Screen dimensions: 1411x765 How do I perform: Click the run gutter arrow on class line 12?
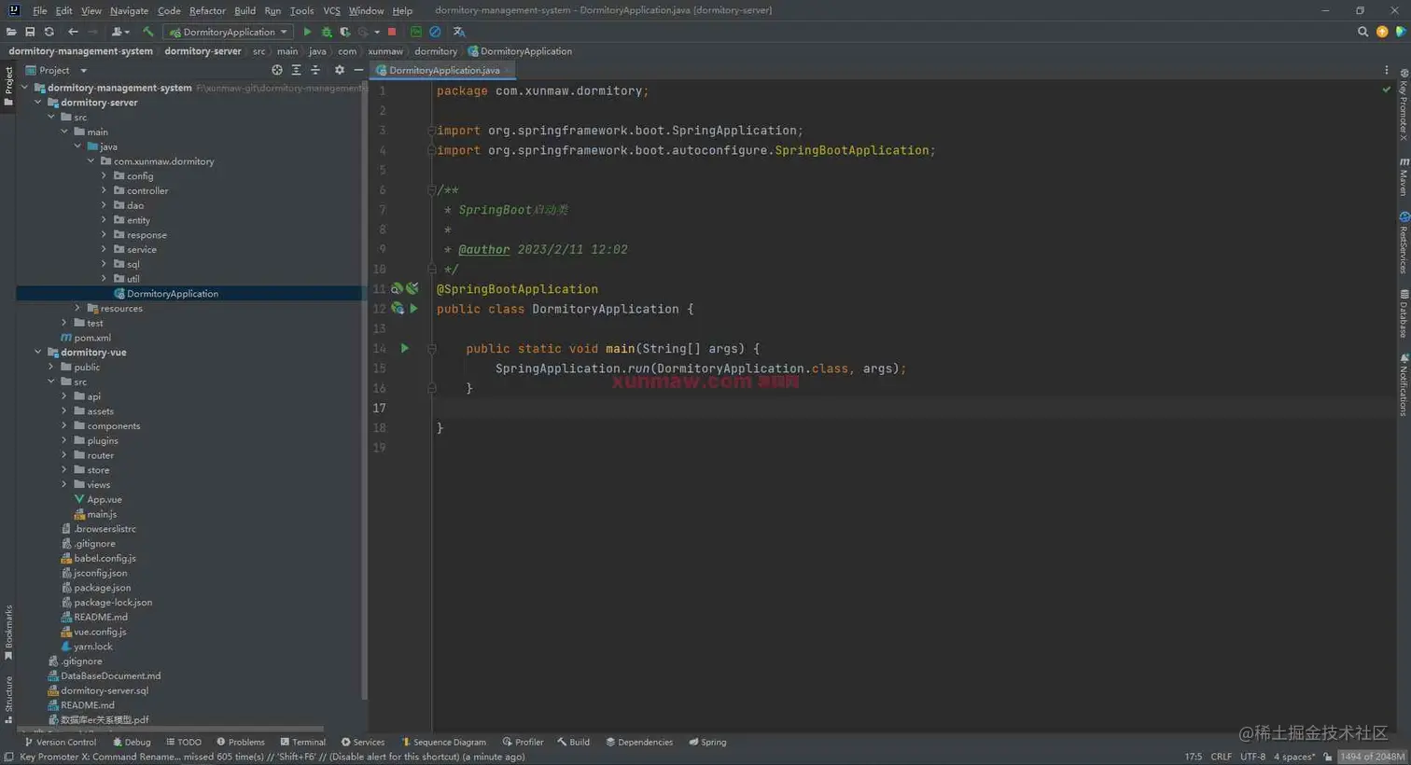[413, 308]
